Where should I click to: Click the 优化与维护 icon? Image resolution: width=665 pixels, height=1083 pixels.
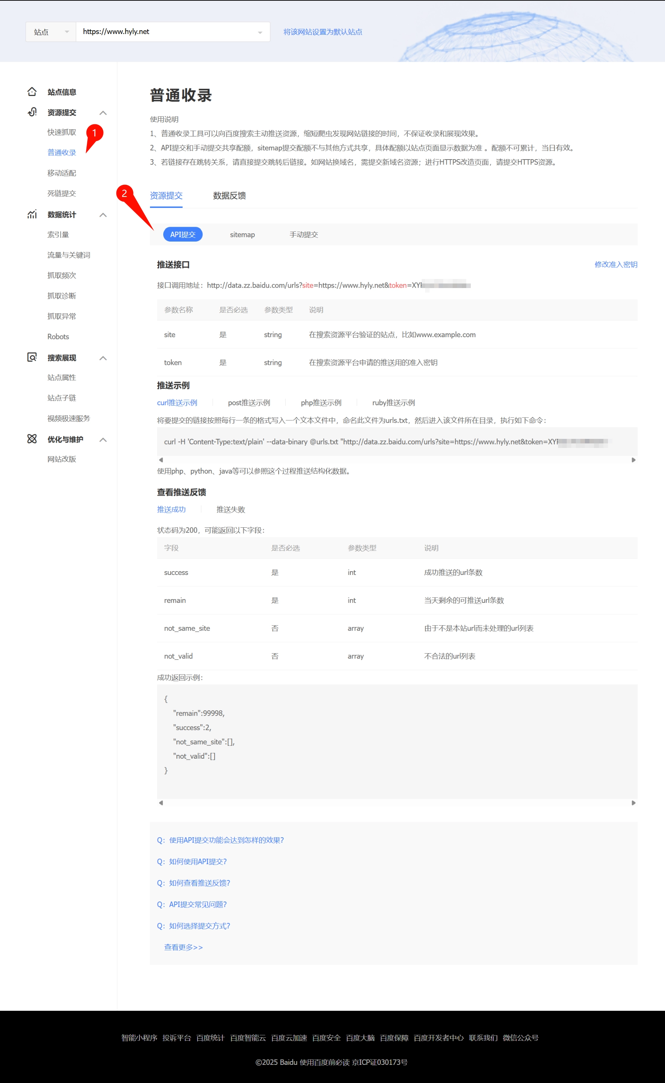coord(32,439)
